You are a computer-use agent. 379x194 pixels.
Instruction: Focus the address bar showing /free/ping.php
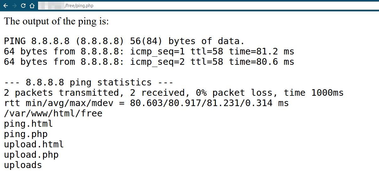208,6
